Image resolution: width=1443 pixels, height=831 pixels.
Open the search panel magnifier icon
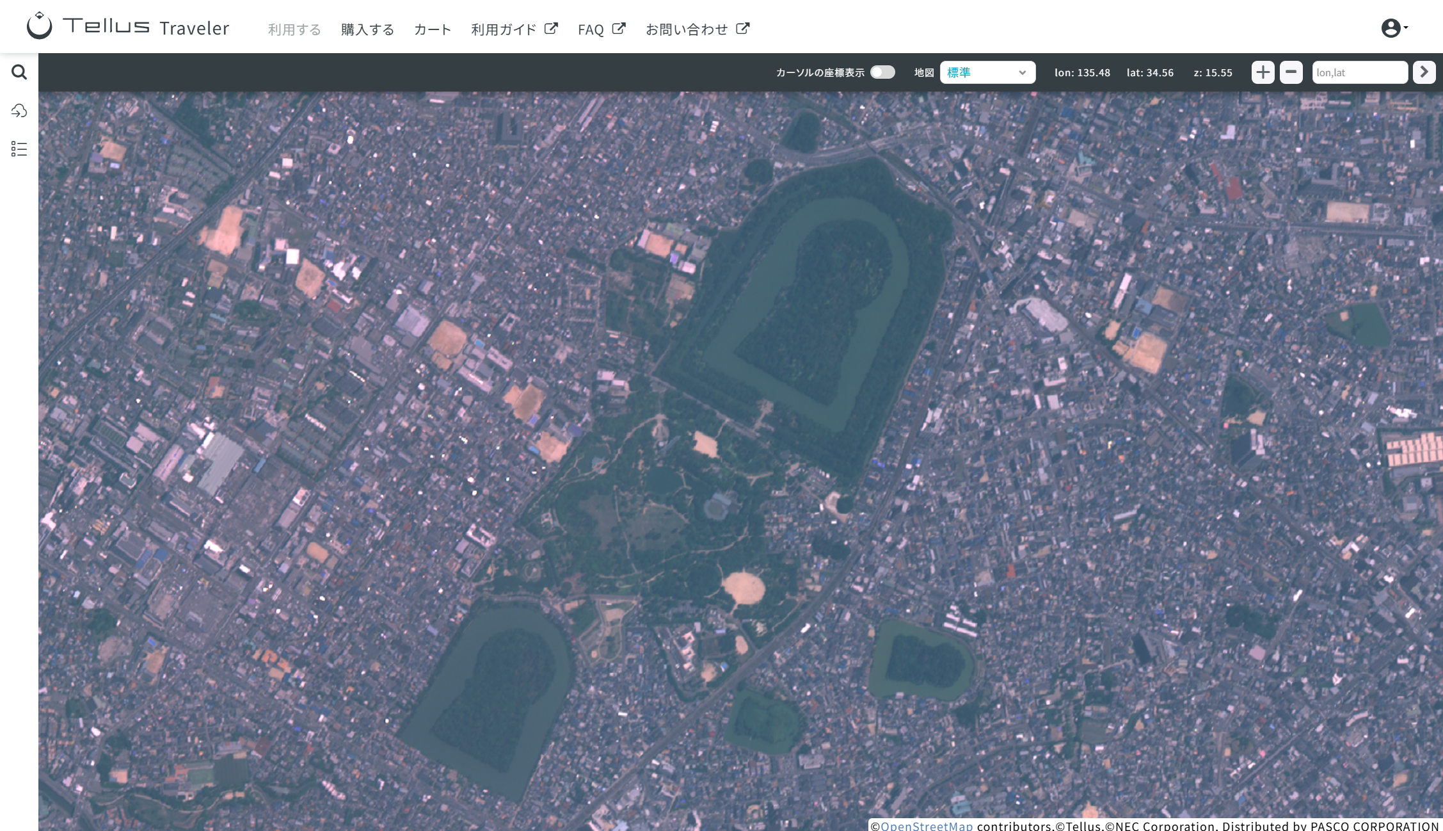[19, 72]
